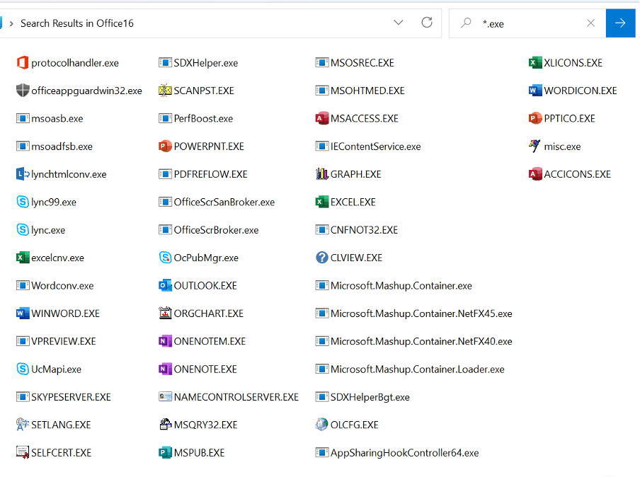Clear the search query with the X
The width and height of the screenshot is (640, 477).
click(591, 23)
